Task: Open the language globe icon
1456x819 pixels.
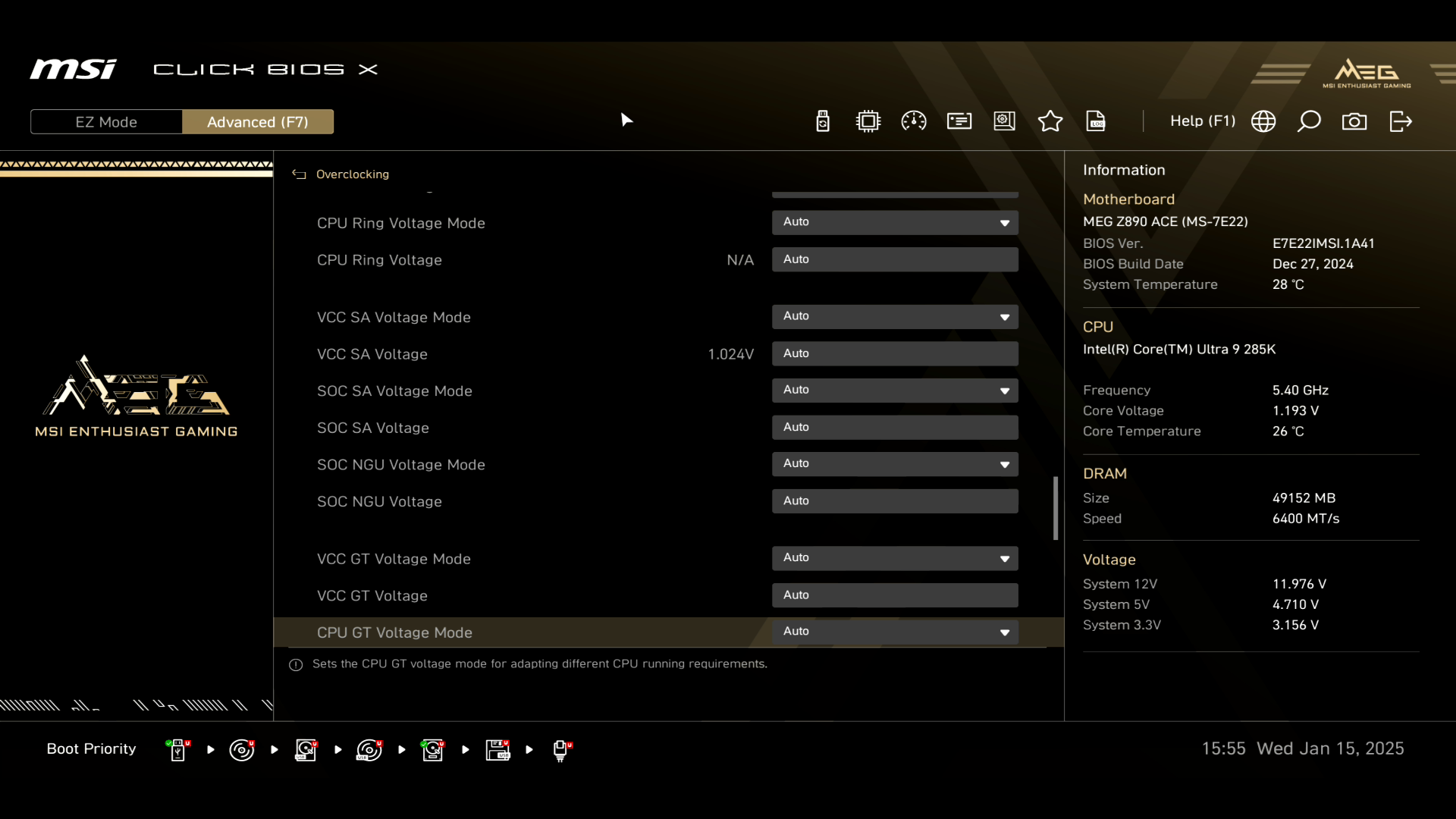Action: coord(1263,121)
